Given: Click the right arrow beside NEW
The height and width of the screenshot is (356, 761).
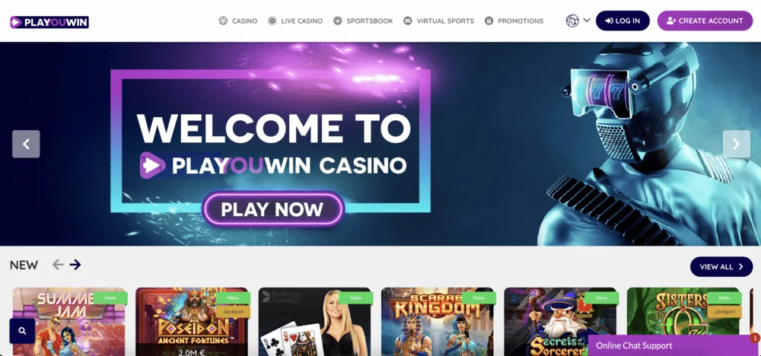Looking at the screenshot, I should pyautogui.click(x=75, y=264).
